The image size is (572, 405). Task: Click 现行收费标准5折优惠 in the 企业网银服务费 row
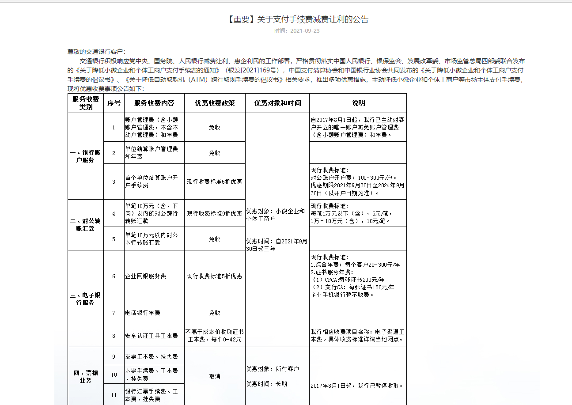pyautogui.click(x=215, y=276)
